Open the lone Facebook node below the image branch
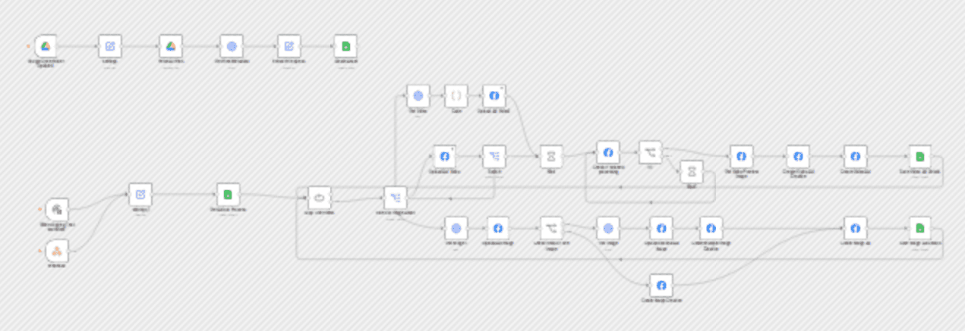The height and width of the screenshot is (331, 965). click(661, 286)
